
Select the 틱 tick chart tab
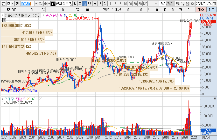pos(105,4)
